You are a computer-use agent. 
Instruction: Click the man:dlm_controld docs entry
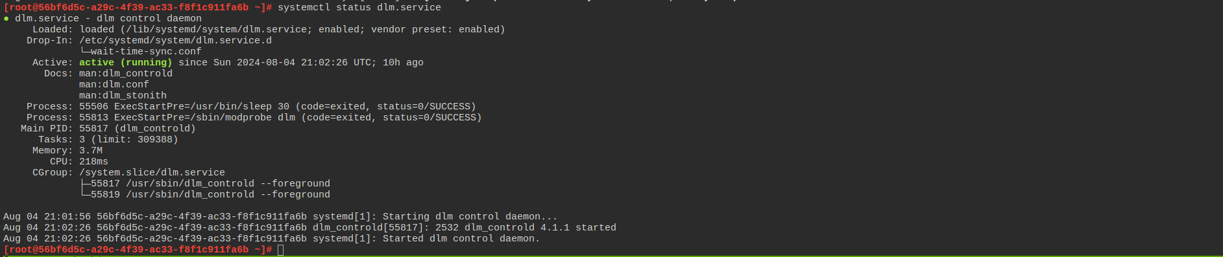[126, 74]
